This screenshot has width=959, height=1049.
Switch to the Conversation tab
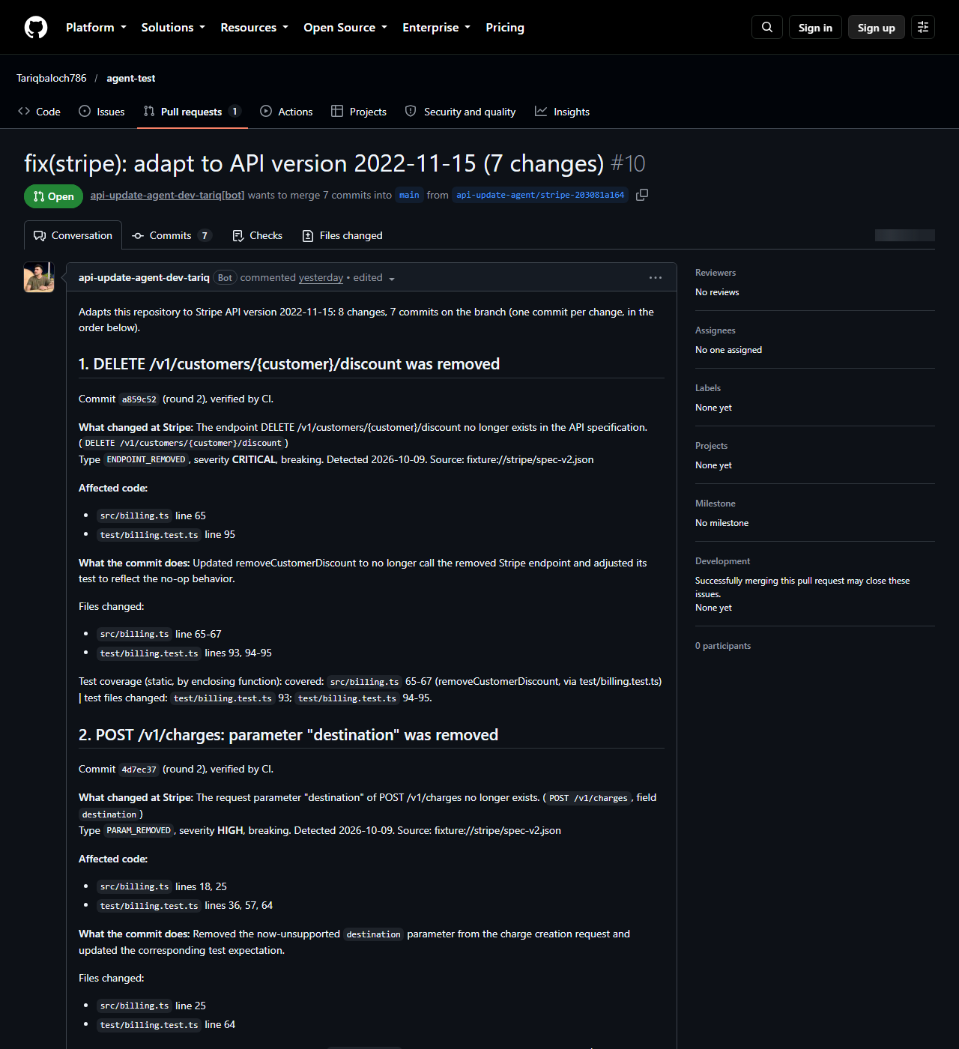click(73, 235)
